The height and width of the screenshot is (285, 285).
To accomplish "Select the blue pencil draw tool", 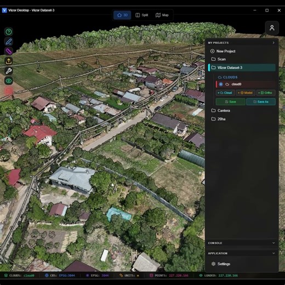I will (9, 42).
